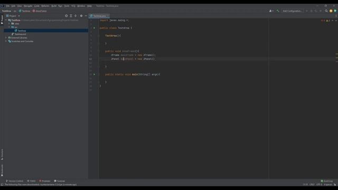Click run gutter icon beside main method
Viewport: 338px width, 190px height.
click(x=94, y=74)
